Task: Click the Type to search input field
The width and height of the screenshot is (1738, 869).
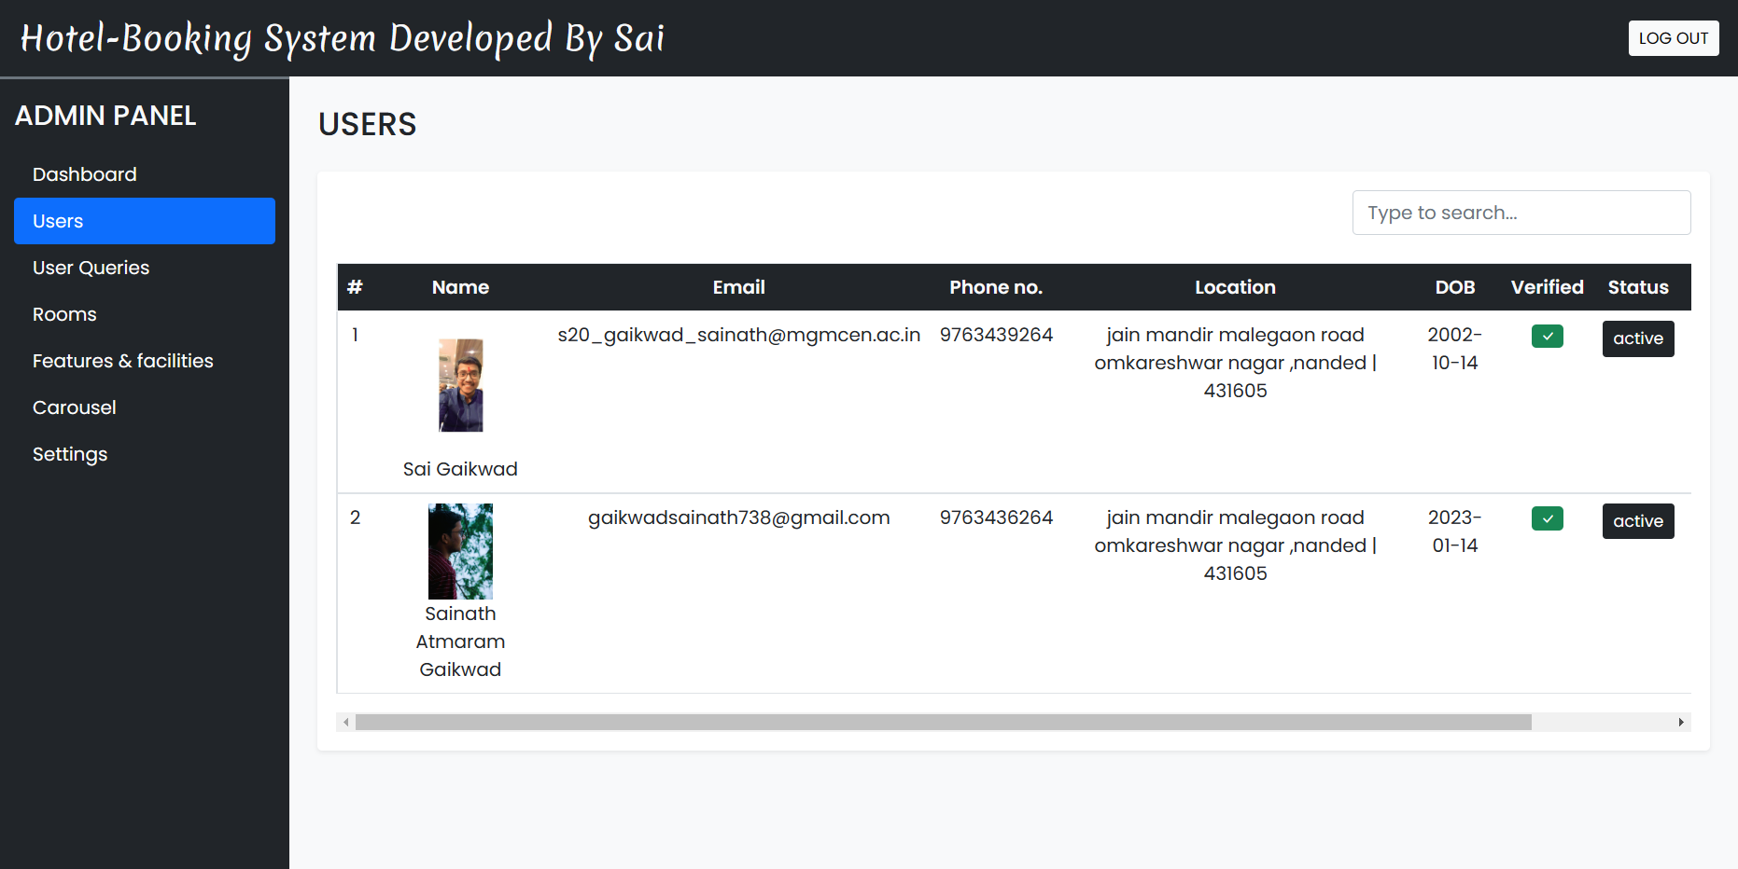Action: click(1521, 213)
